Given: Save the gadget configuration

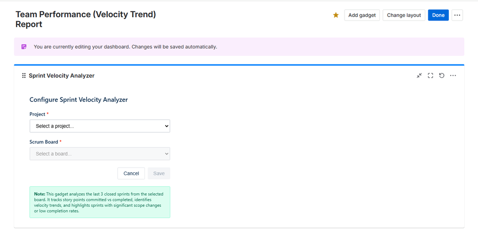Looking at the screenshot, I should pyautogui.click(x=159, y=173).
